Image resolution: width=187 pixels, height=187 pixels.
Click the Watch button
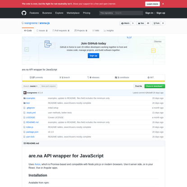tap(125, 23)
